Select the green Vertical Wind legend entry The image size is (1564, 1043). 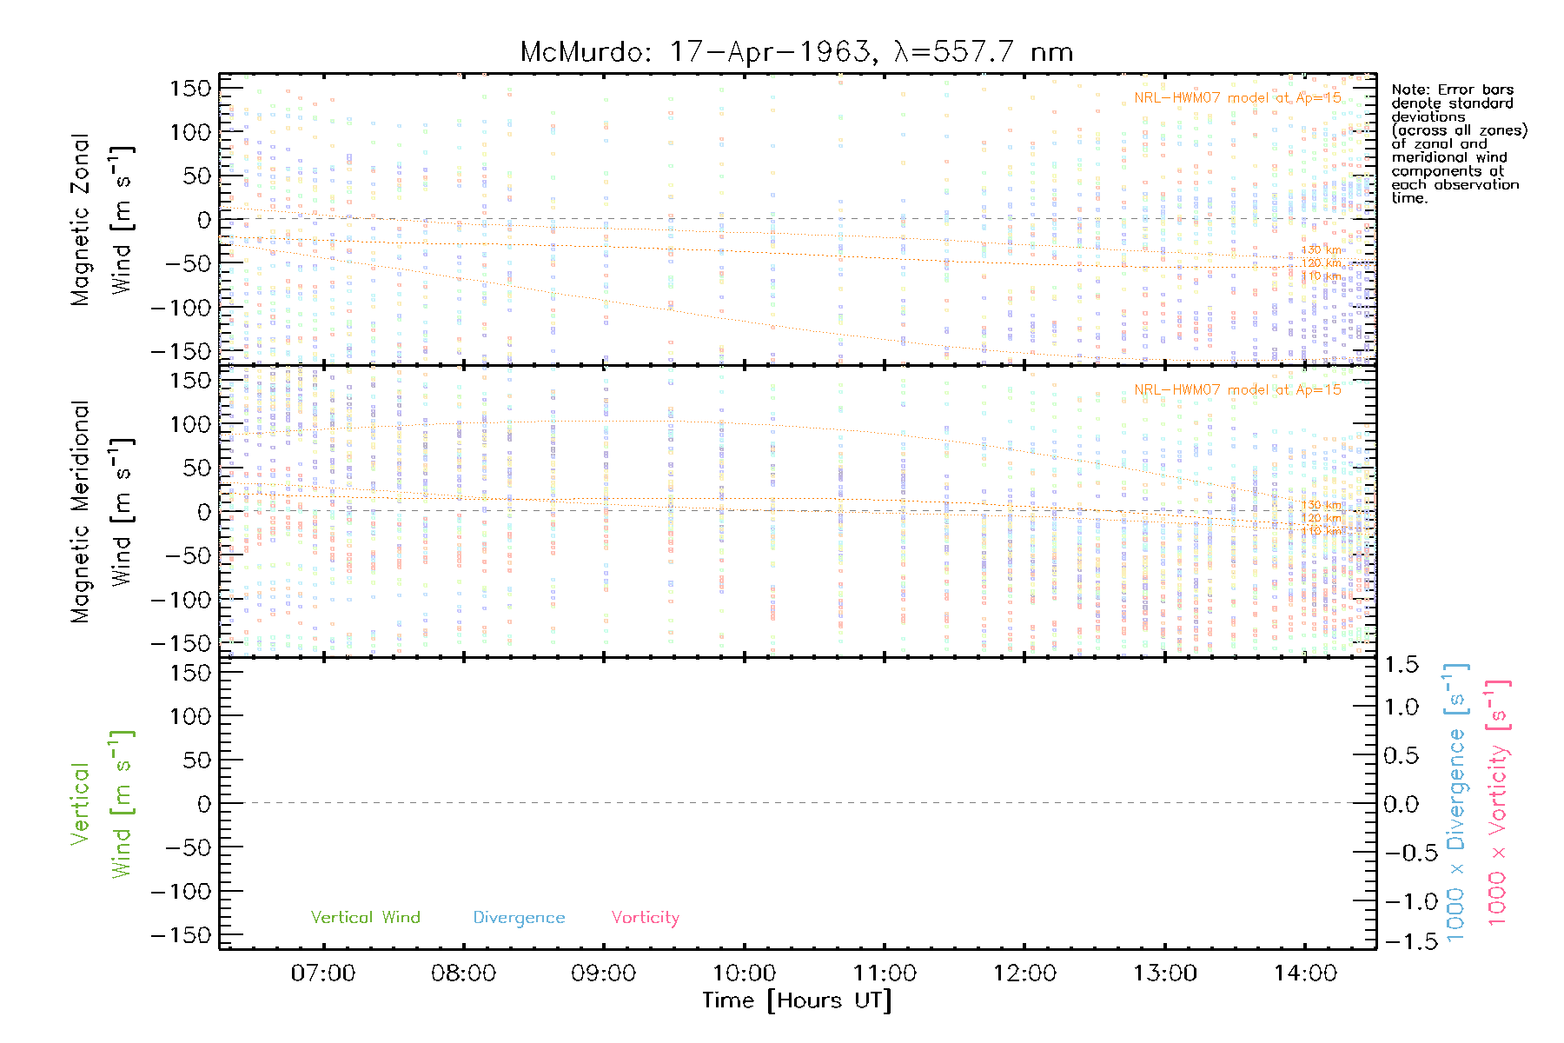365,918
